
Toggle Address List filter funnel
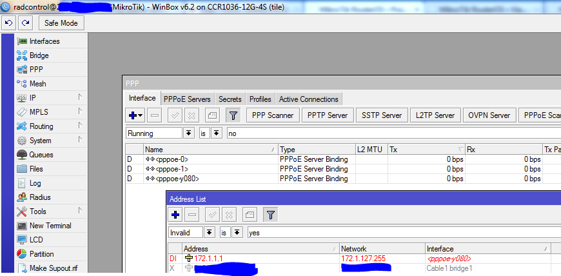(x=270, y=215)
